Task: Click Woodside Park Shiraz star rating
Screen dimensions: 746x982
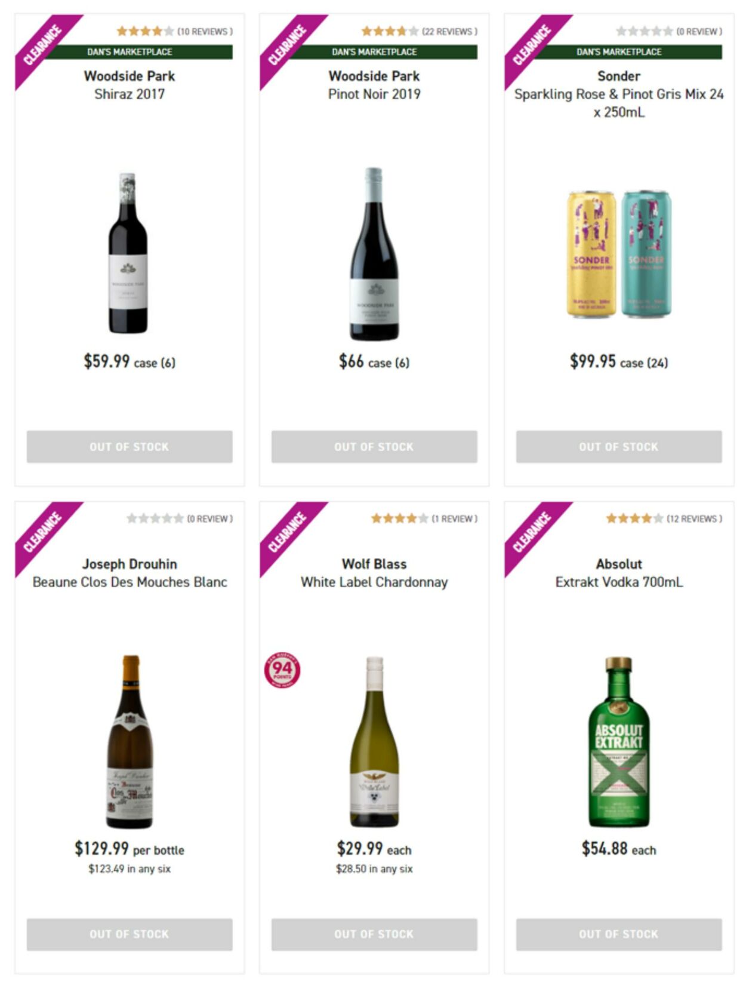Action: pos(145,31)
